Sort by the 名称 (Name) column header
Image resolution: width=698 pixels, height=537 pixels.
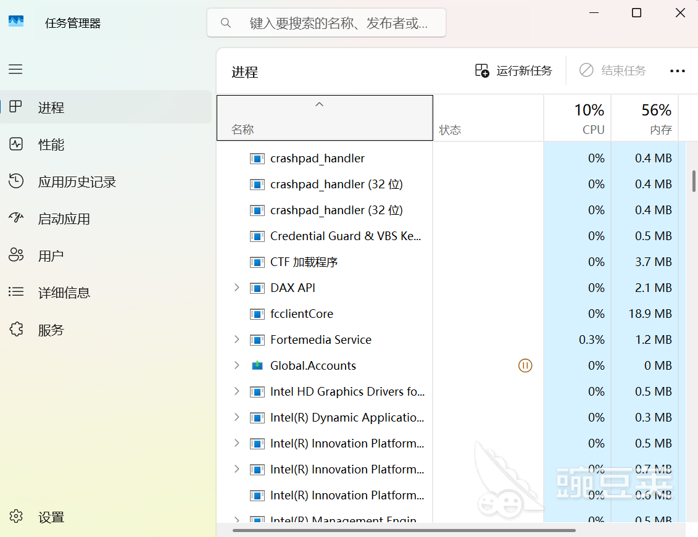(325, 118)
